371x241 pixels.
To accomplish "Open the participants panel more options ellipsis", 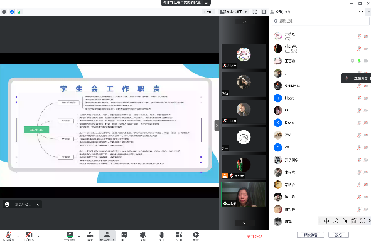I will [x=358, y=11].
